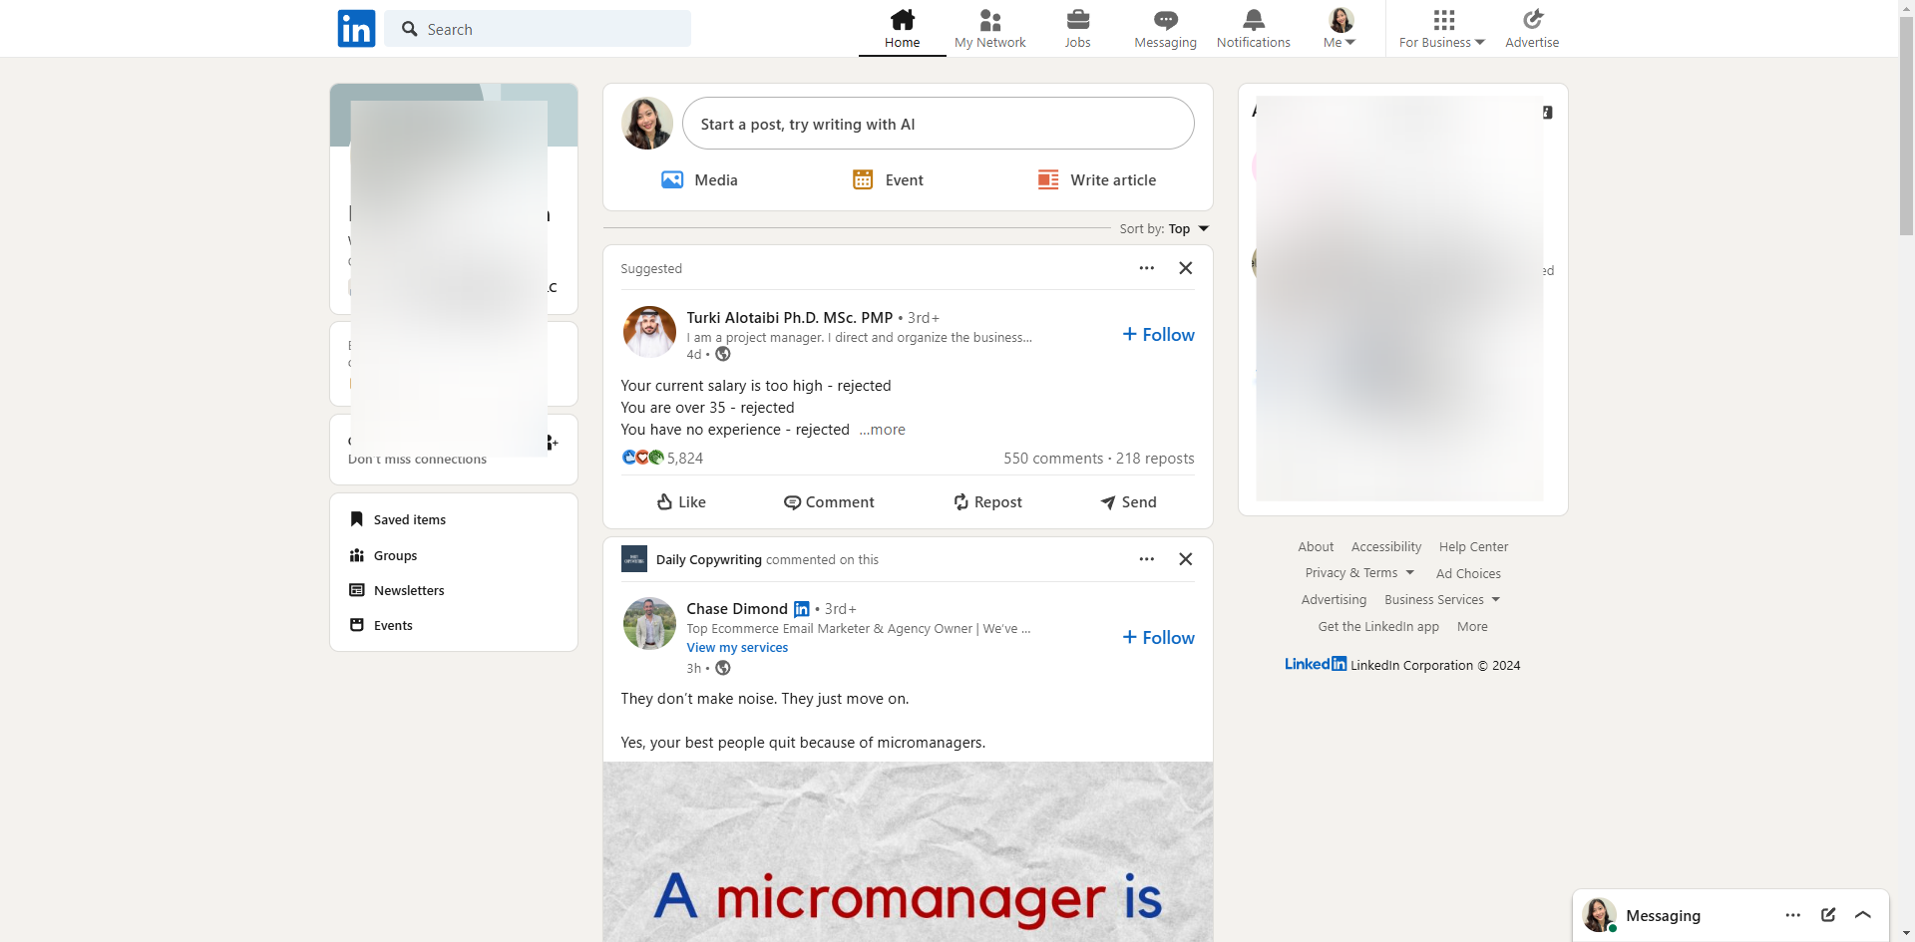Open View my services link
Image resolution: width=1915 pixels, height=942 pixels.
737,648
